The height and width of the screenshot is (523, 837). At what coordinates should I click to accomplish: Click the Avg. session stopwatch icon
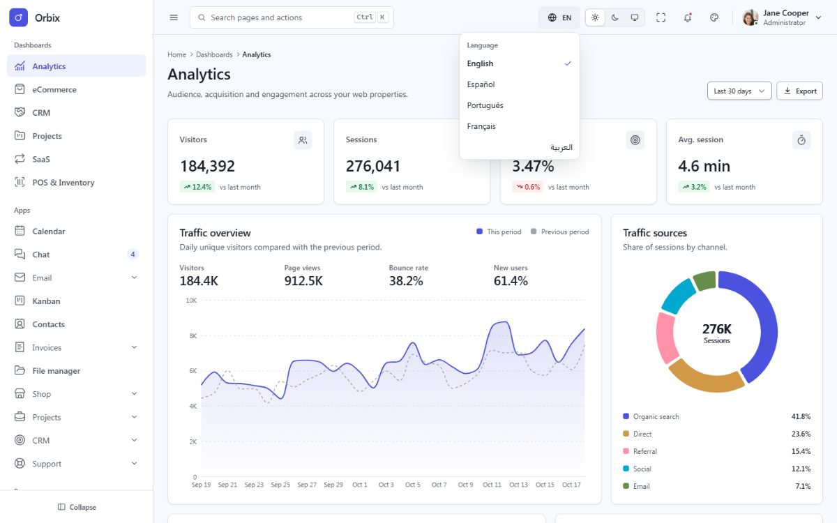pos(801,140)
